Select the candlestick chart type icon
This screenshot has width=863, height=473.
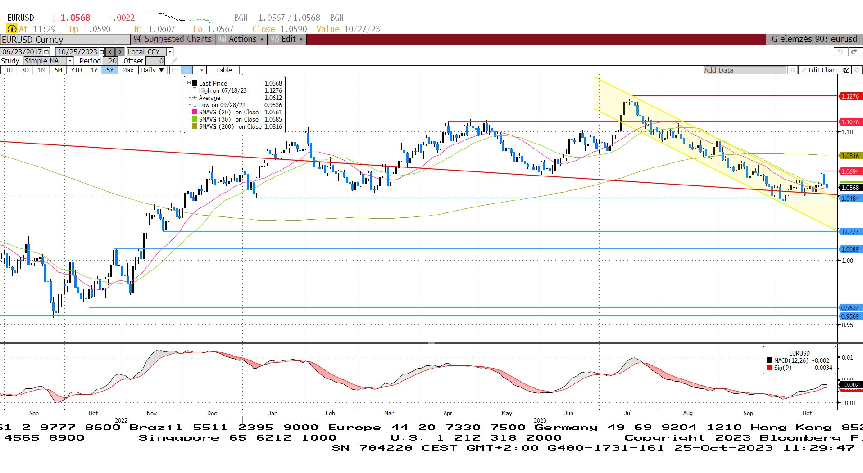(x=187, y=70)
